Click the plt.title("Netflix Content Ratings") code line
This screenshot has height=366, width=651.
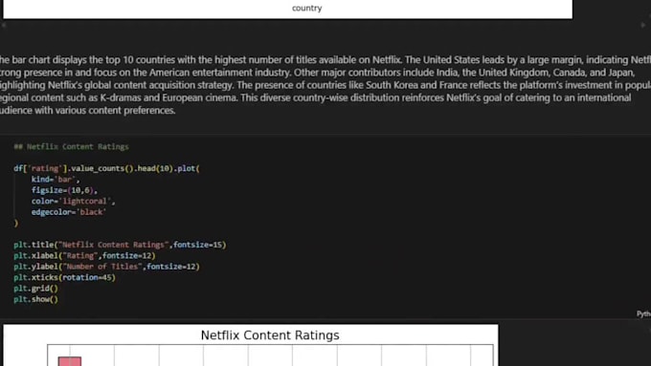(120, 245)
